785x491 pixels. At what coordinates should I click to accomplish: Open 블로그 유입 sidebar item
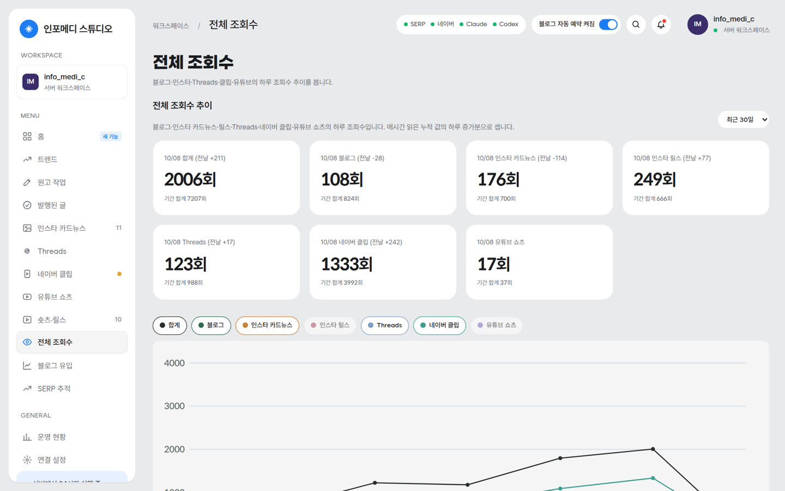[72, 366]
